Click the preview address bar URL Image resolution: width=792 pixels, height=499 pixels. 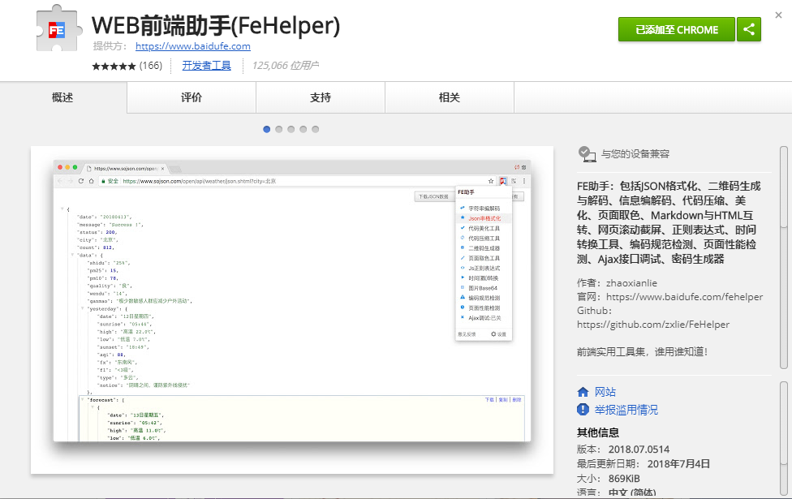click(x=199, y=181)
